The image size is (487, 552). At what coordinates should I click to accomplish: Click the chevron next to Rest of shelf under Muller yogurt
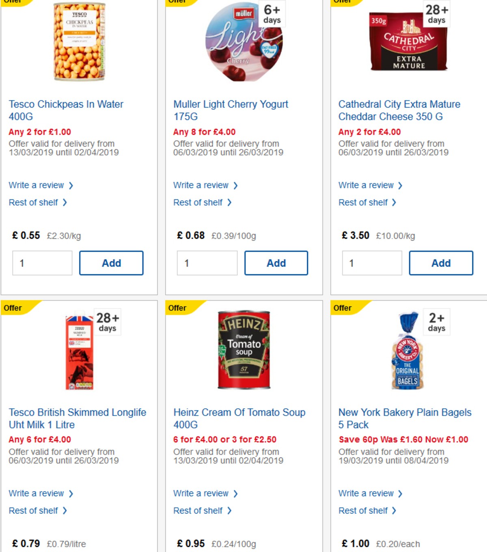pyautogui.click(x=231, y=203)
